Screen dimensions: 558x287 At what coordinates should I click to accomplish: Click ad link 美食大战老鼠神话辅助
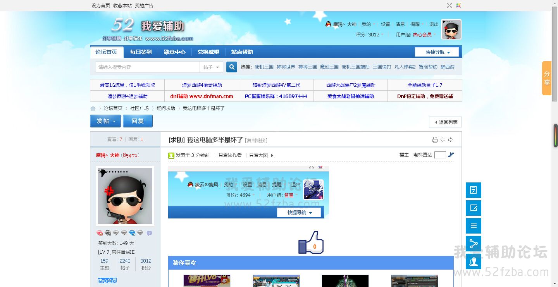(350, 96)
